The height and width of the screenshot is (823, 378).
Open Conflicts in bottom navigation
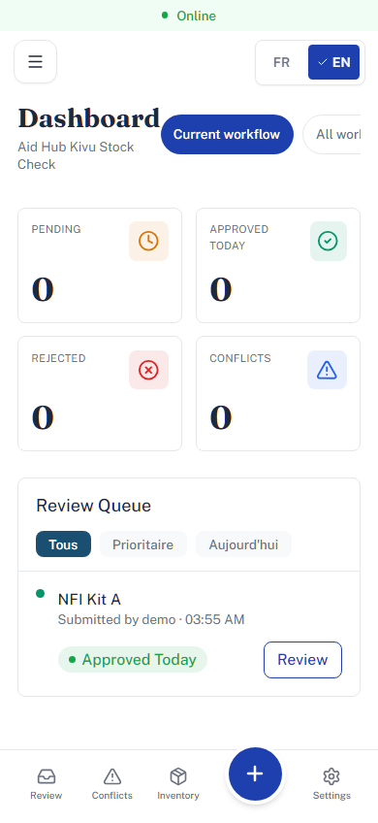pos(112,785)
